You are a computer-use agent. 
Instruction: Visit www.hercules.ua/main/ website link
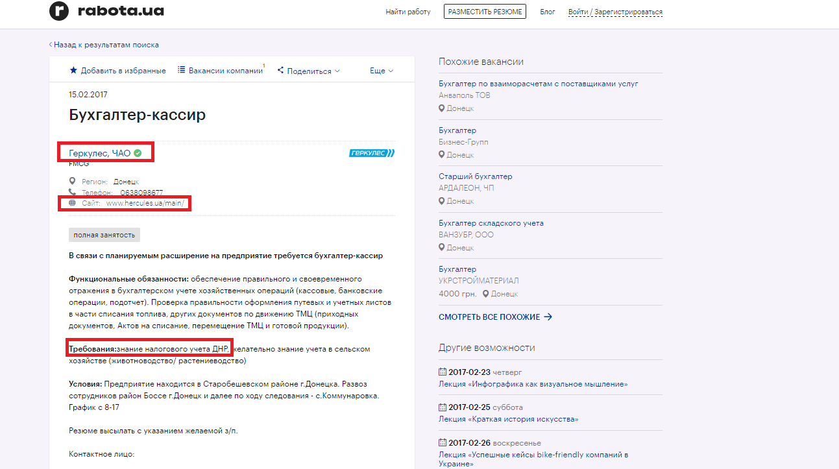(145, 203)
